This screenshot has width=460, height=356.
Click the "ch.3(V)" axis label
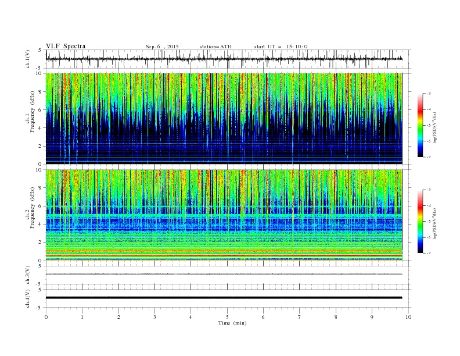point(28,275)
